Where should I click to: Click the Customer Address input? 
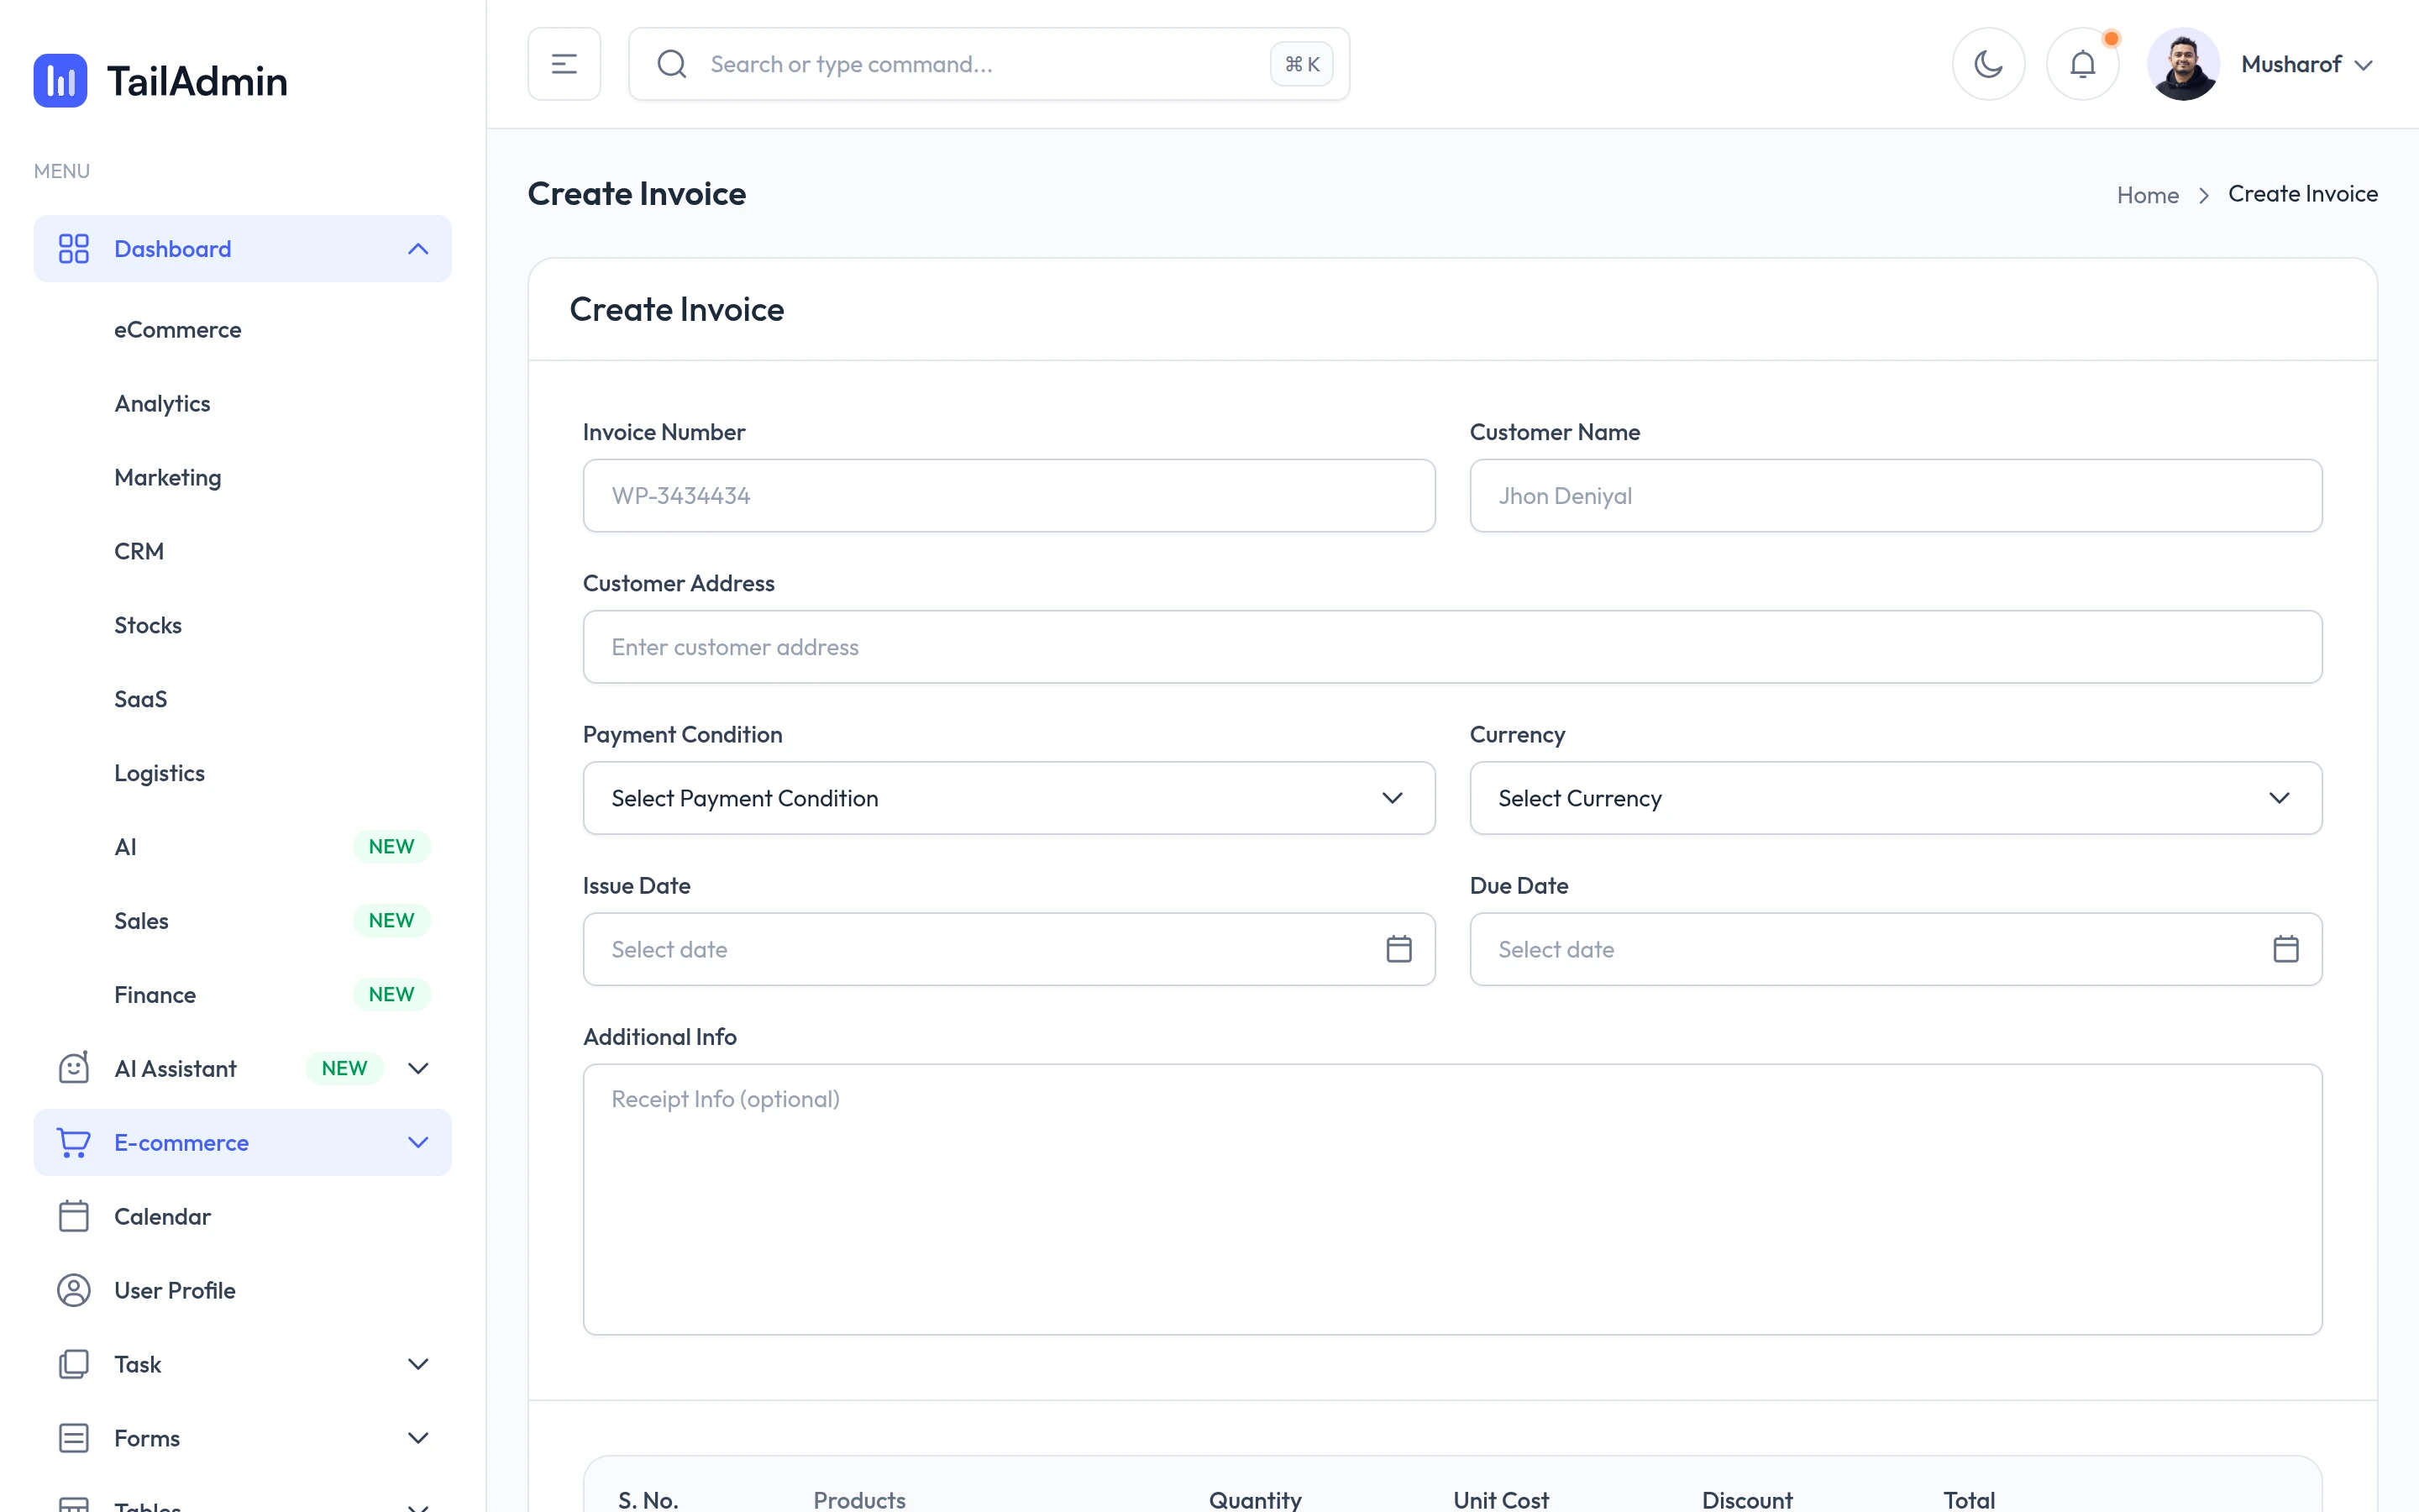point(1452,647)
